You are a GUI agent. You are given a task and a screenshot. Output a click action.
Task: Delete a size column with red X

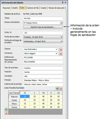[61, 89]
